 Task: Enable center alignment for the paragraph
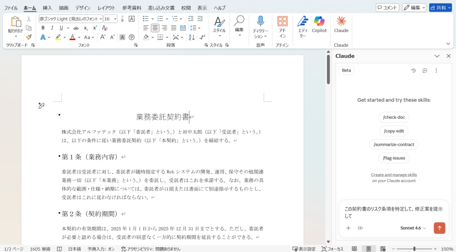(x=155, y=28)
